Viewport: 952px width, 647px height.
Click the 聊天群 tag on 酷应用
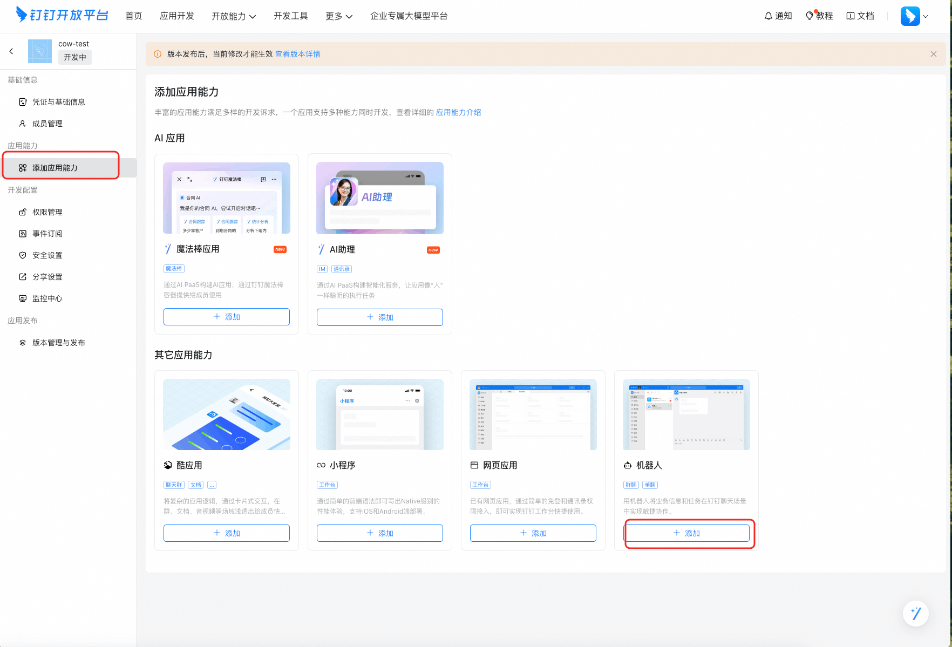[174, 485]
